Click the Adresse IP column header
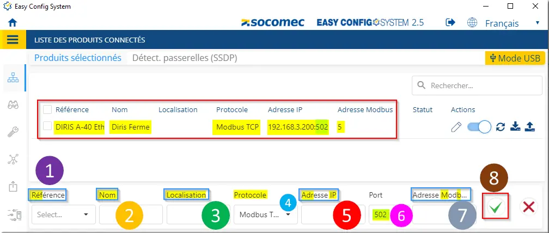The height and width of the screenshot is (233, 549). click(x=285, y=109)
